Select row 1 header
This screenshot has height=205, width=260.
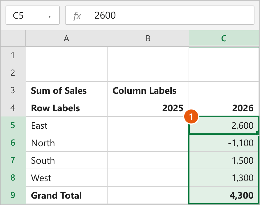(13, 55)
